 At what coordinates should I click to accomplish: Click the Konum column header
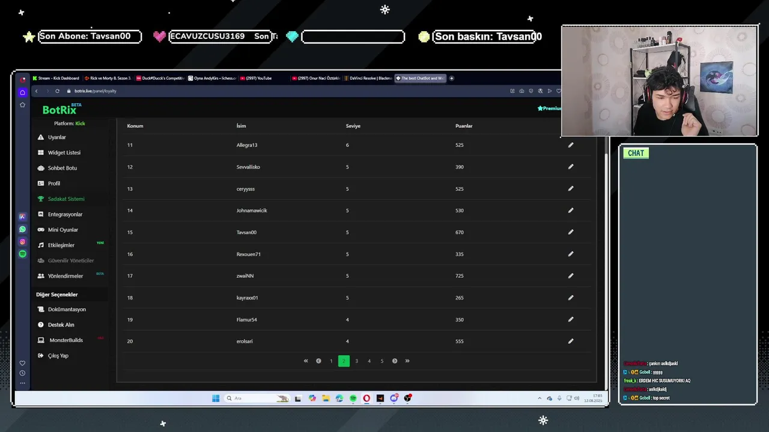[x=135, y=126]
